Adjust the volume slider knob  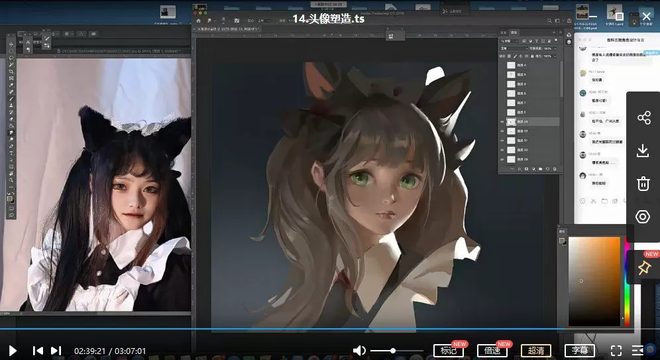pyautogui.click(x=393, y=350)
